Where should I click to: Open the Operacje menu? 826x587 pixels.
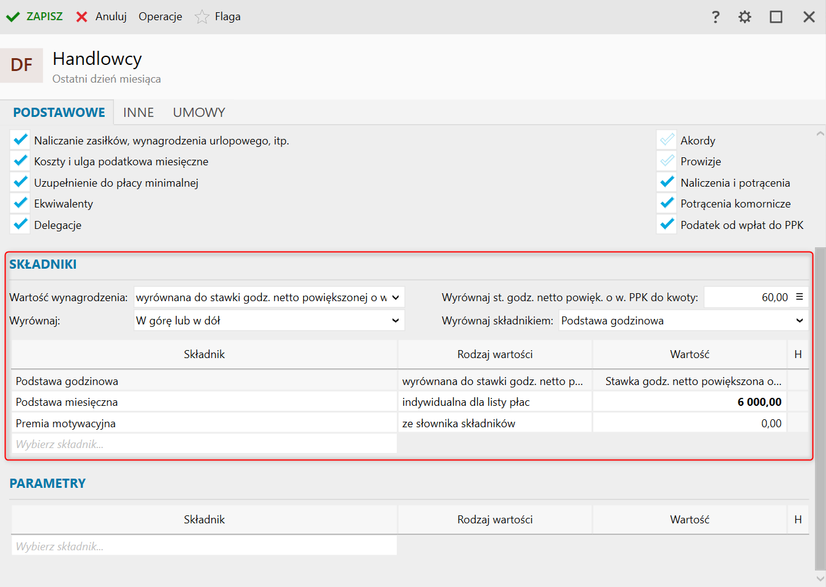point(160,17)
